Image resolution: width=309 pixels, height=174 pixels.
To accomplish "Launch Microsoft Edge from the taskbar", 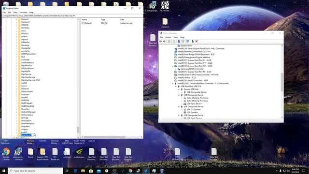I will [x=75, y=171].
